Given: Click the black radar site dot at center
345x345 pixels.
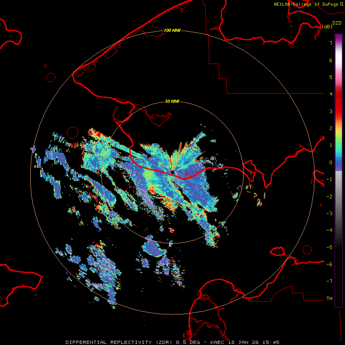Looking at the screenshot, I should click(173, 172).
